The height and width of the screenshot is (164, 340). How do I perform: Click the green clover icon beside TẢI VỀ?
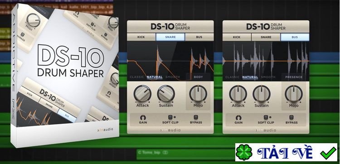click(x=244, y=152)
